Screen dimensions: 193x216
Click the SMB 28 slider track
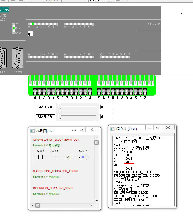point(78,107)
